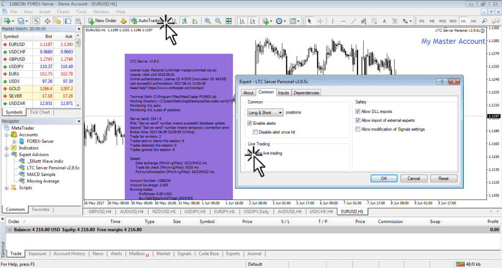Zoom in on the chart
Viewport: 502px width, 268px height.
point(208,21)
